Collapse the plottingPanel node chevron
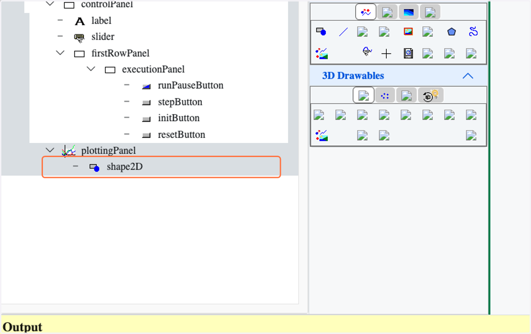This screenshot has width=531, height=334. coord(50,150)
